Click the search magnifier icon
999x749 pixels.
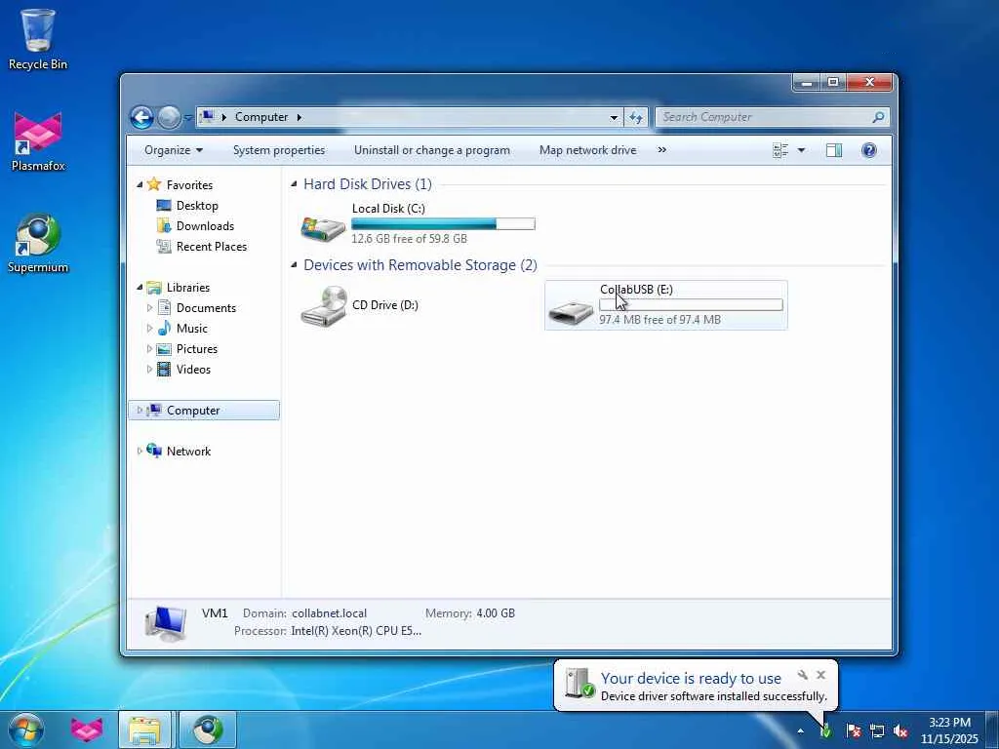click(x=878, y=117)
